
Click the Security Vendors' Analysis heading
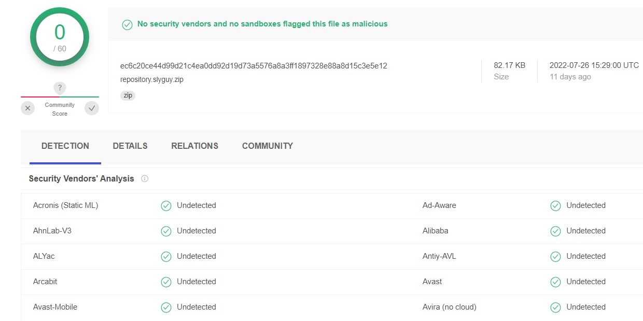tap(81, 178)
